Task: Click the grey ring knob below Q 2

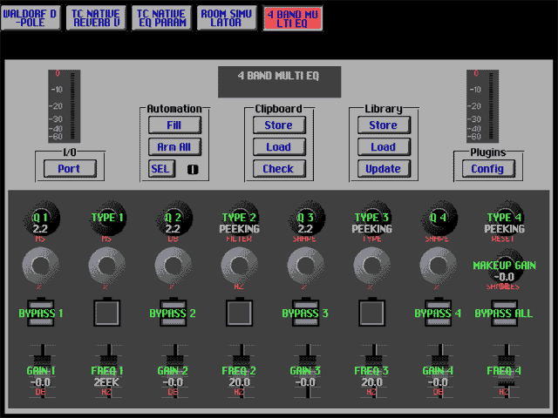Action: click(x=173, y=266)
